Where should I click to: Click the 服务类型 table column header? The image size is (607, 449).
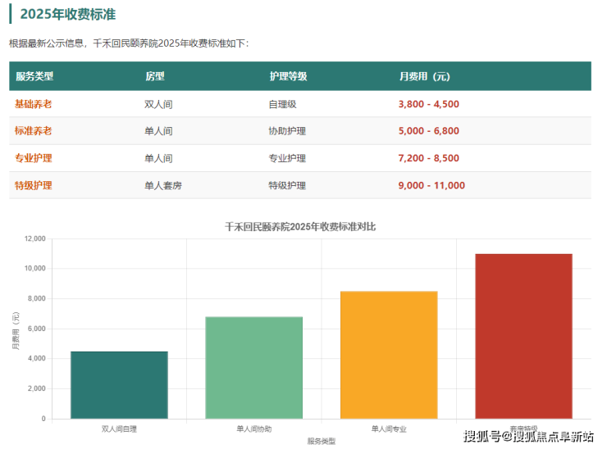tap(34, 76)
